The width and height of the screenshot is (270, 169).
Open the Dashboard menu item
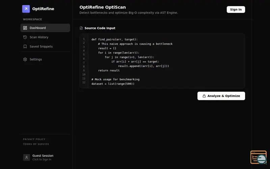pyautogui.click(x=45, y=28)
